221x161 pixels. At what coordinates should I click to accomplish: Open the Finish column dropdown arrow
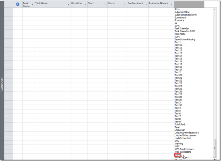tap(124, 4)
